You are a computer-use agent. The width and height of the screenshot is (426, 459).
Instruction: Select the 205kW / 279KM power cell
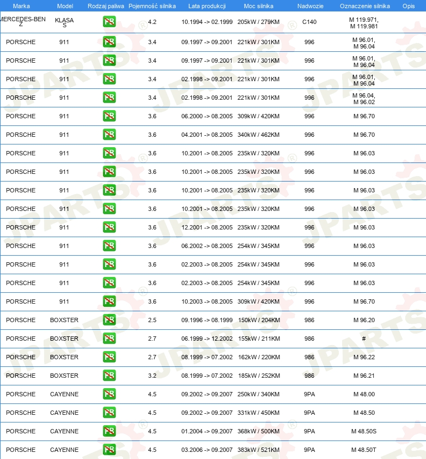[259, 22]
